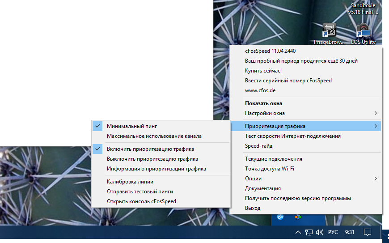Choose Выход to quit cFosSpeed
The image size is (389, 243).
[306, 208]
